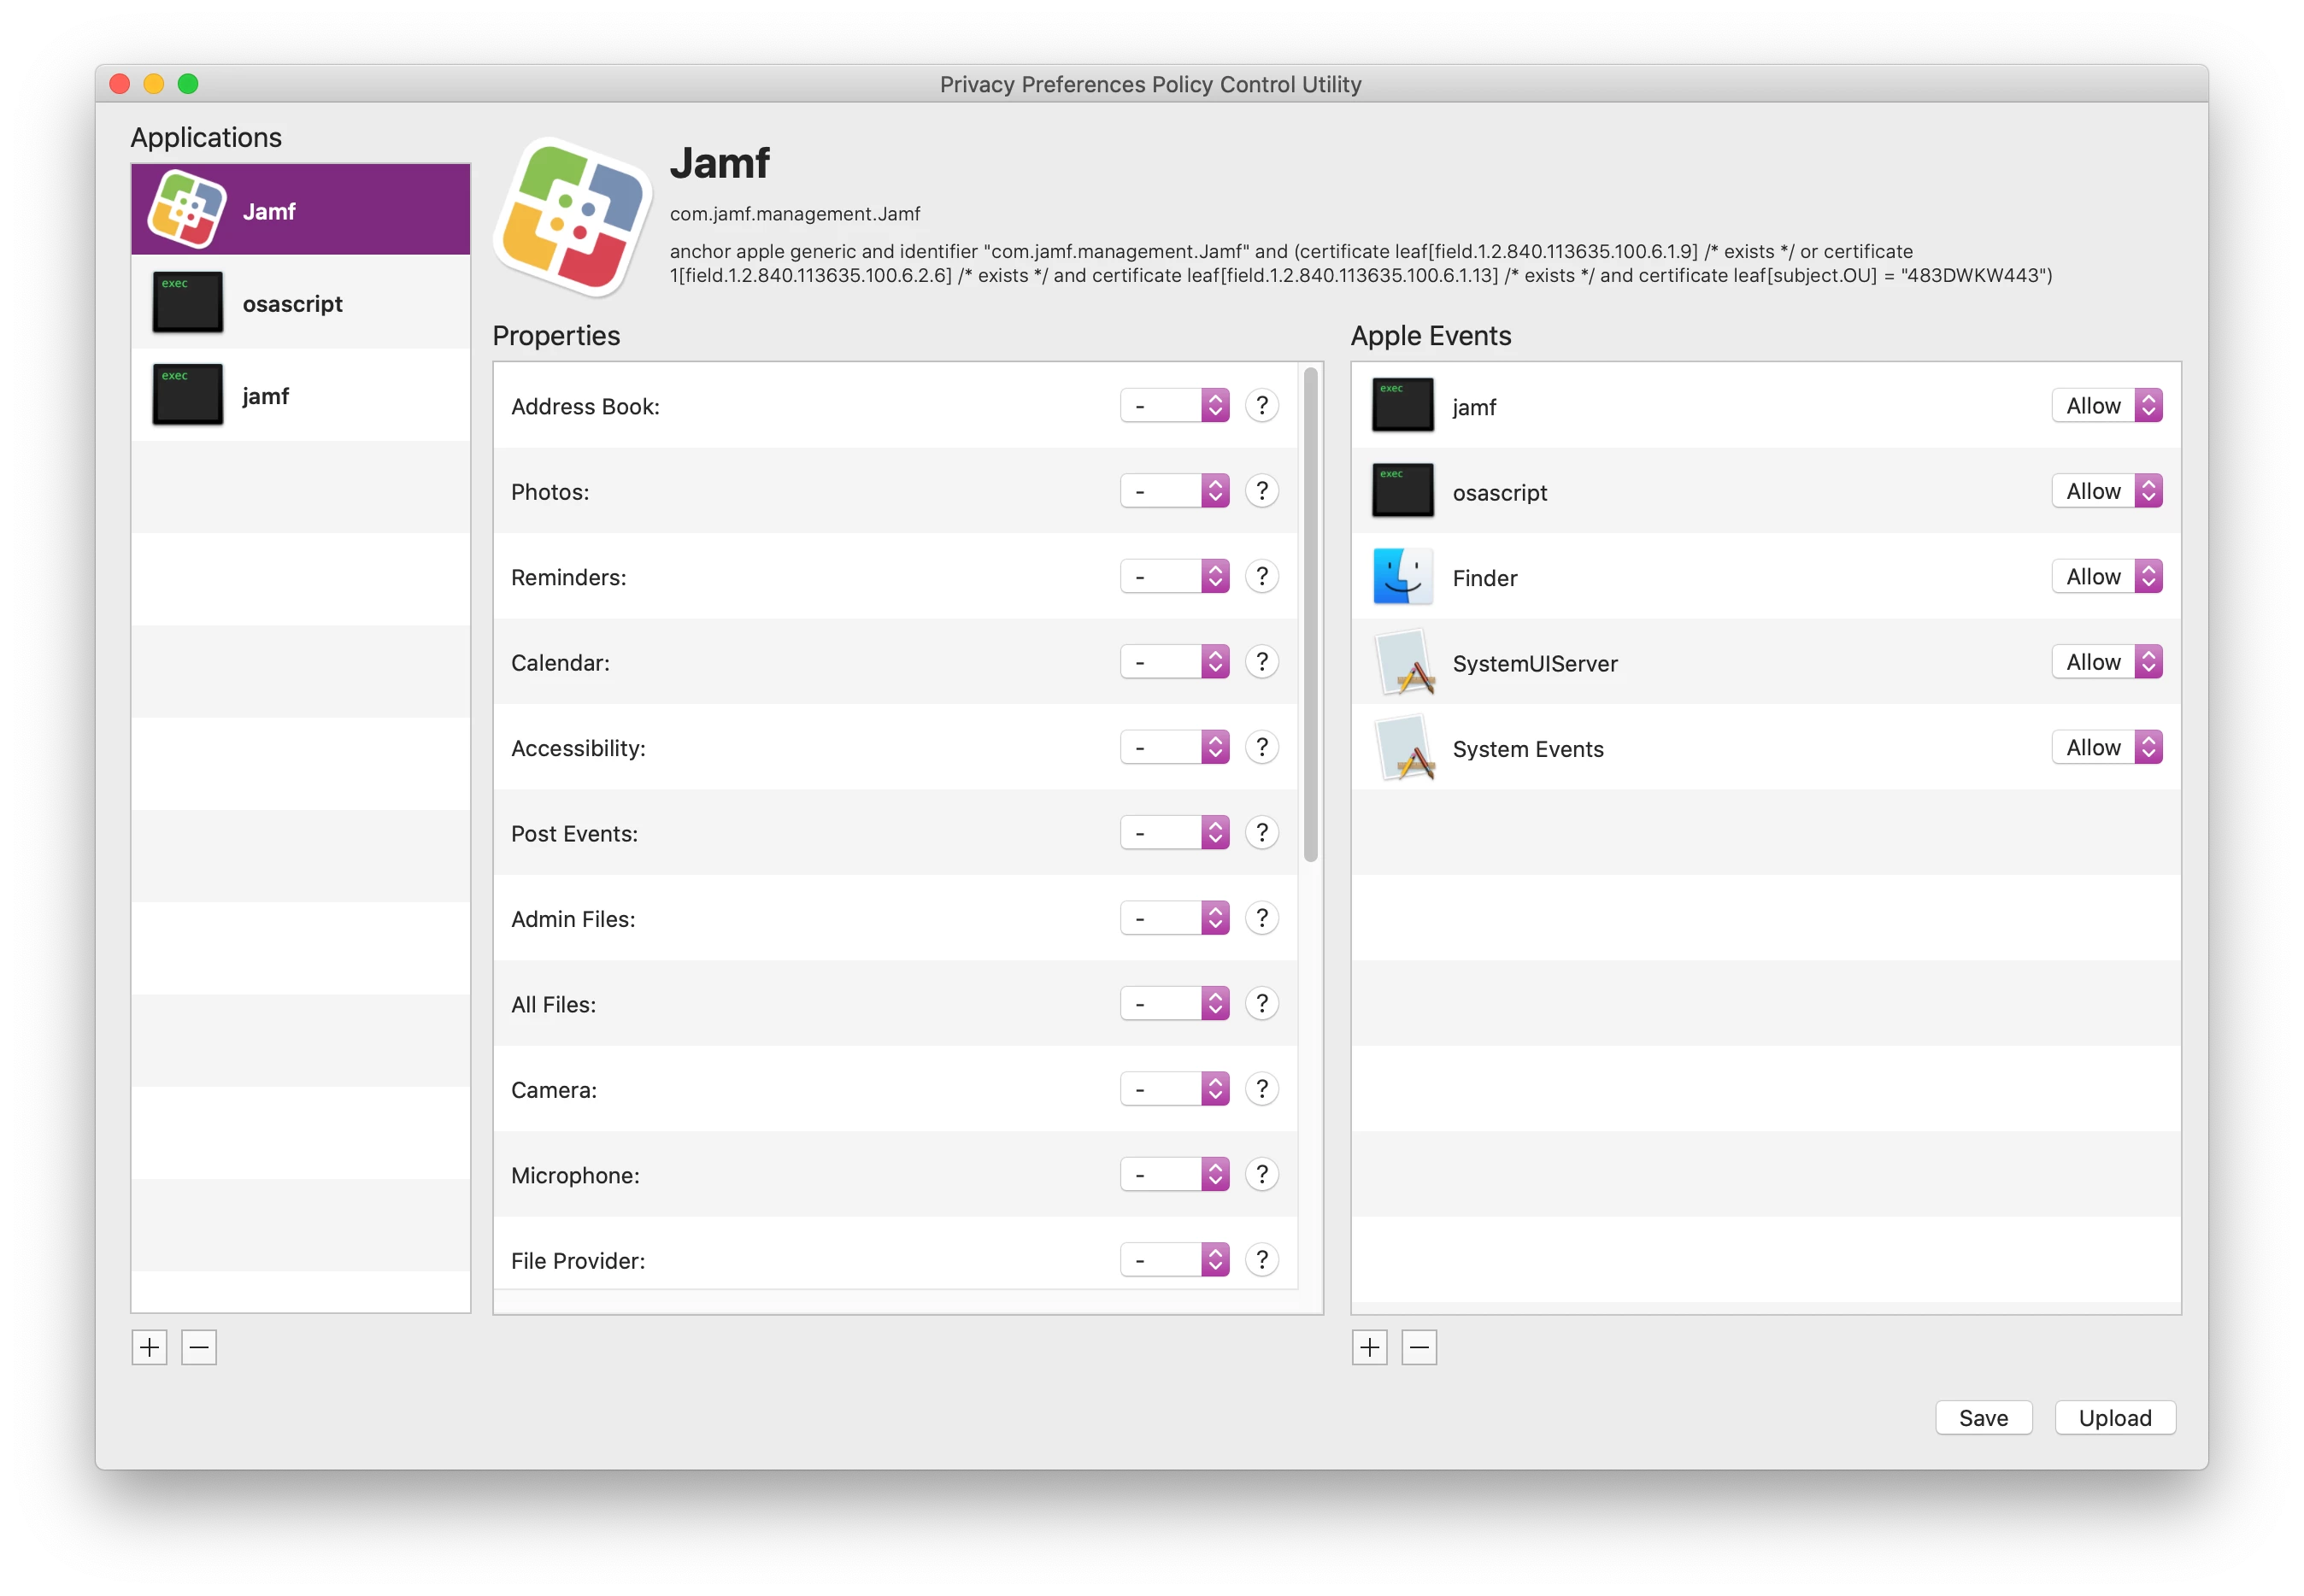This screenshot has height=1596, width=2304.
Task: Click the Properties list scrollbar
Action: pos(1310,615)
